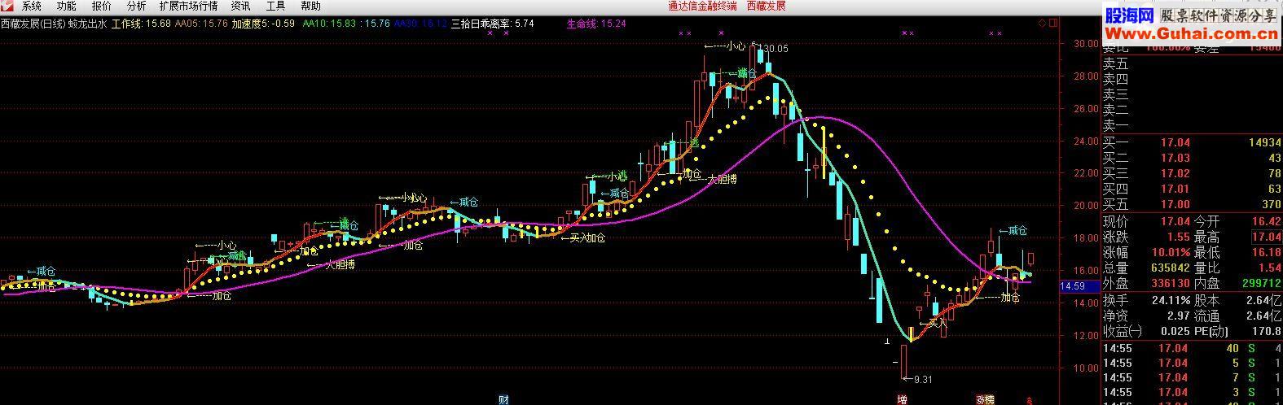The height and width of the screenshot is (405, 1283).
Task: Open the 扩展市场行情 menu
Action: coord(189,7)
